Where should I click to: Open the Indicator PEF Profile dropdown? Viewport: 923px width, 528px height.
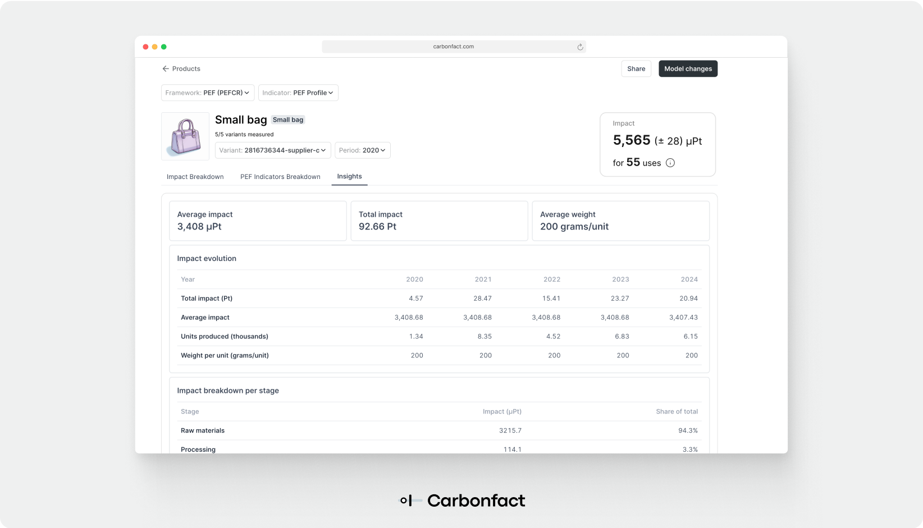coord(298,93)
